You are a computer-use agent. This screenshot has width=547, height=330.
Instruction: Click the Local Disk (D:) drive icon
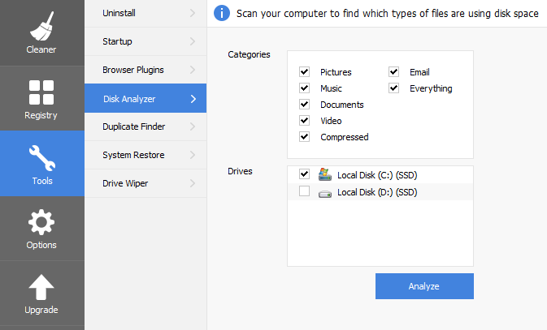[x=325, y=192]
